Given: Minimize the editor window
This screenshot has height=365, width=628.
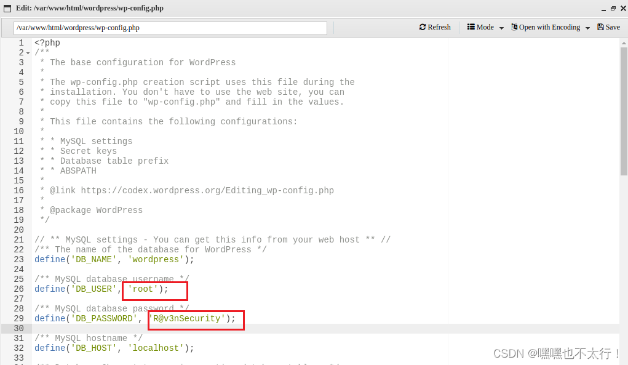Looking at the screenshot, I should click(603, 9).
